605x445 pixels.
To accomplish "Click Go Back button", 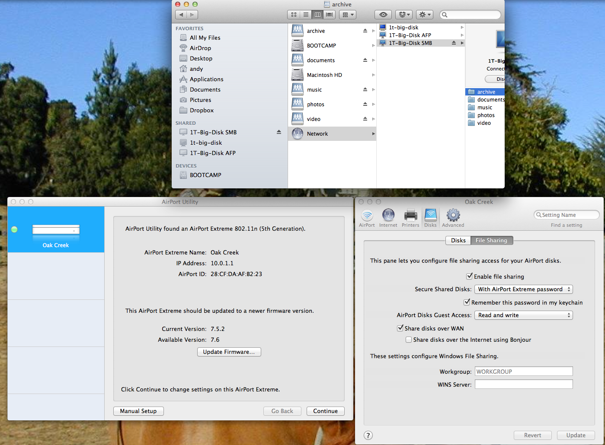I will (282, 411).
